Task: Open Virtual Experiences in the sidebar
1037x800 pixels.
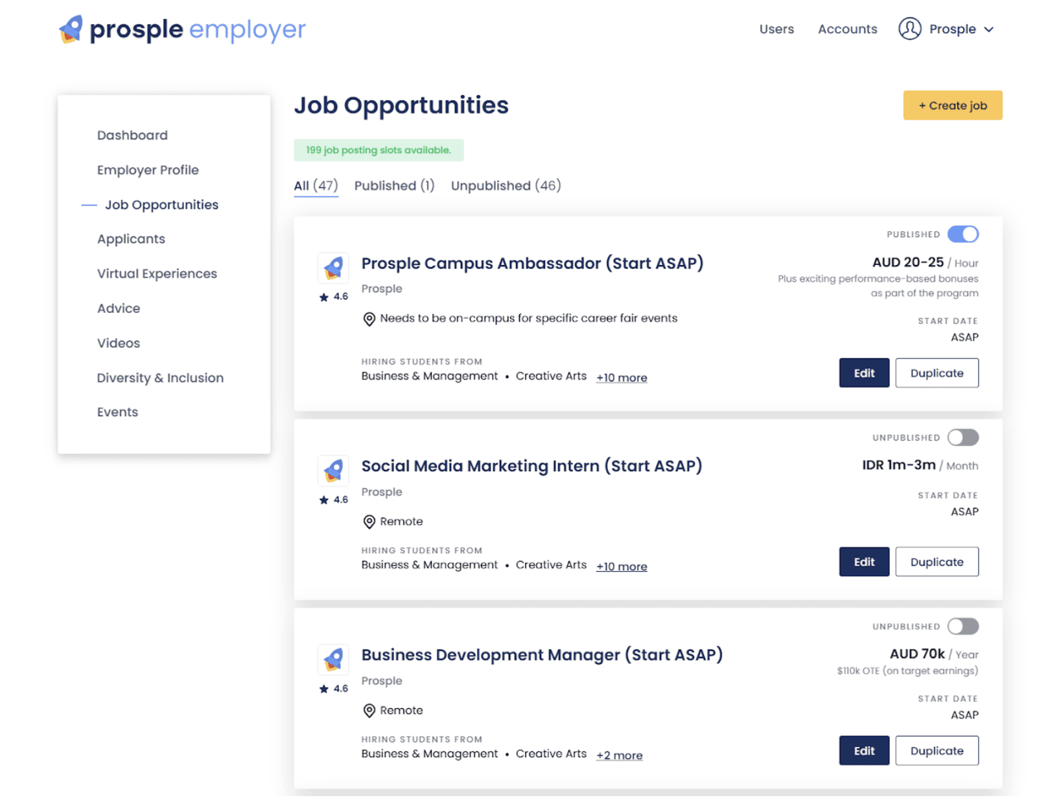Action: click(157, 273)
